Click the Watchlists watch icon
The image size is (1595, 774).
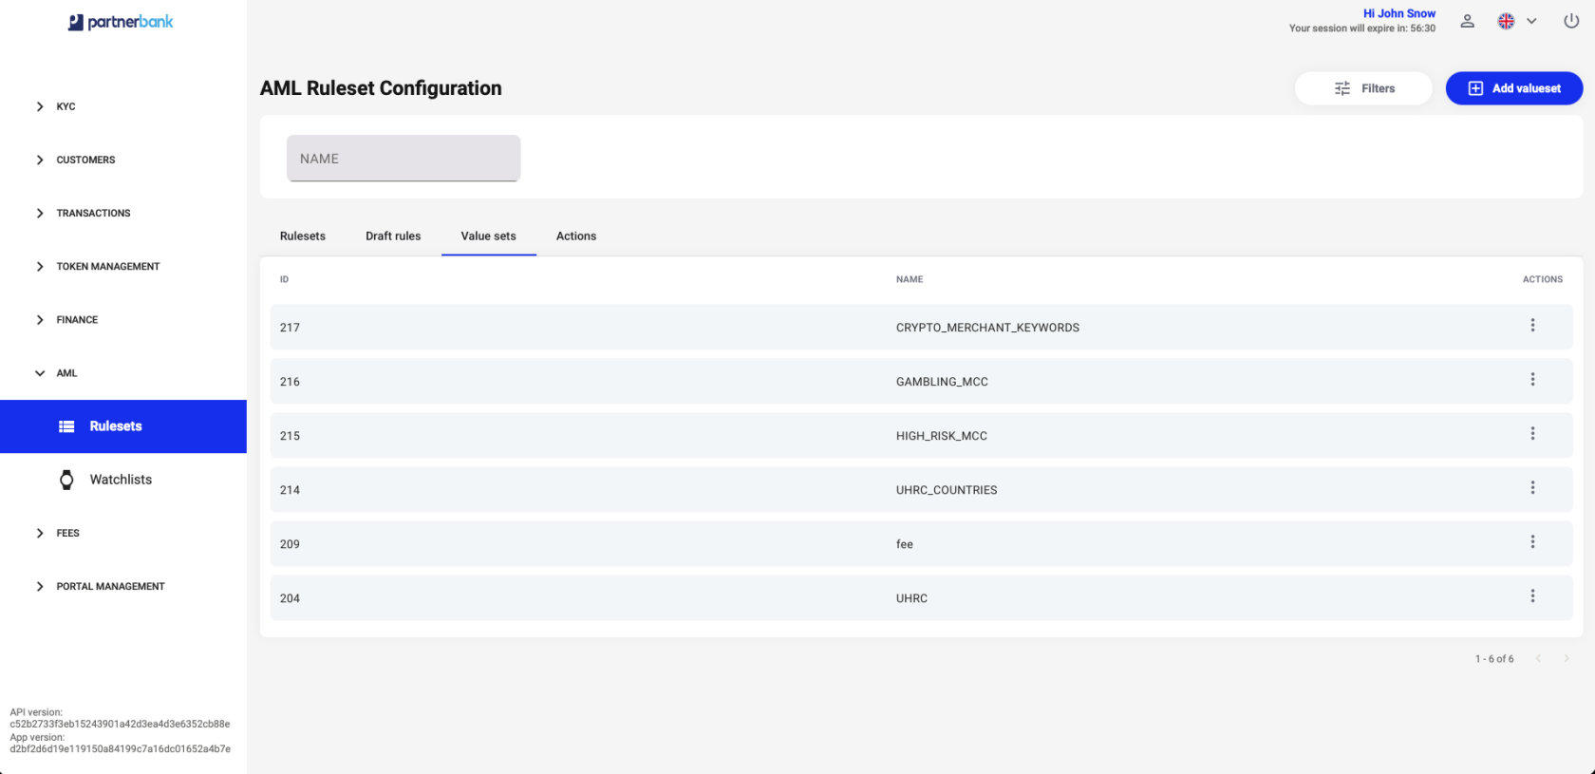click(66, 480)
